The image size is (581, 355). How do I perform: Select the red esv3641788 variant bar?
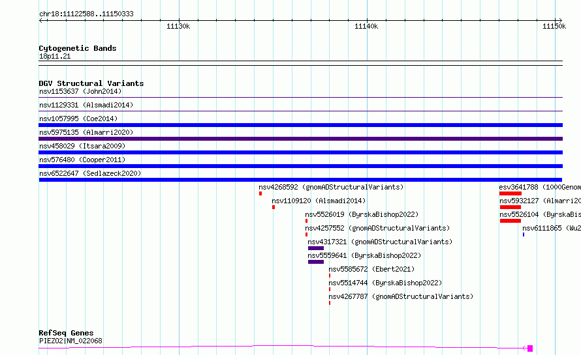(510, 193)
